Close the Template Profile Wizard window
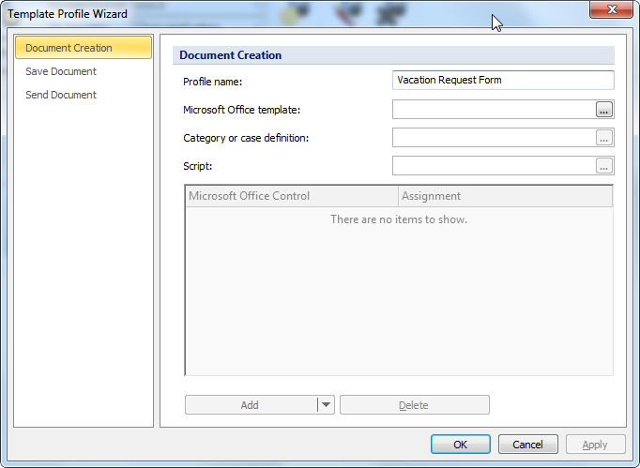 pyautogui.click(x=615, y=9)
